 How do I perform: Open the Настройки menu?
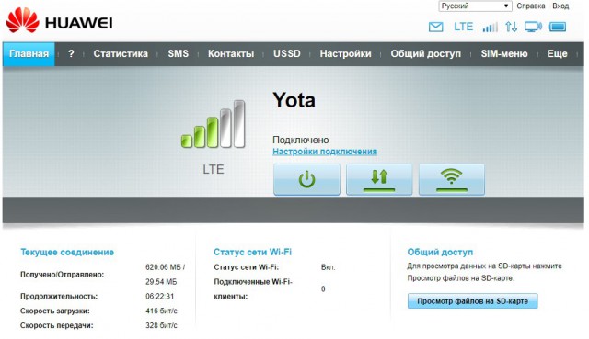(346, 53)
